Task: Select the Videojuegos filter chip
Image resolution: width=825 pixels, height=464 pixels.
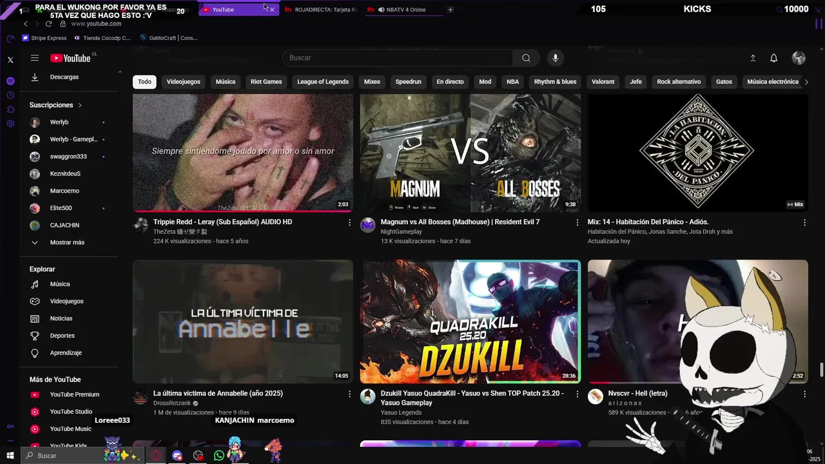Action: 184,82
